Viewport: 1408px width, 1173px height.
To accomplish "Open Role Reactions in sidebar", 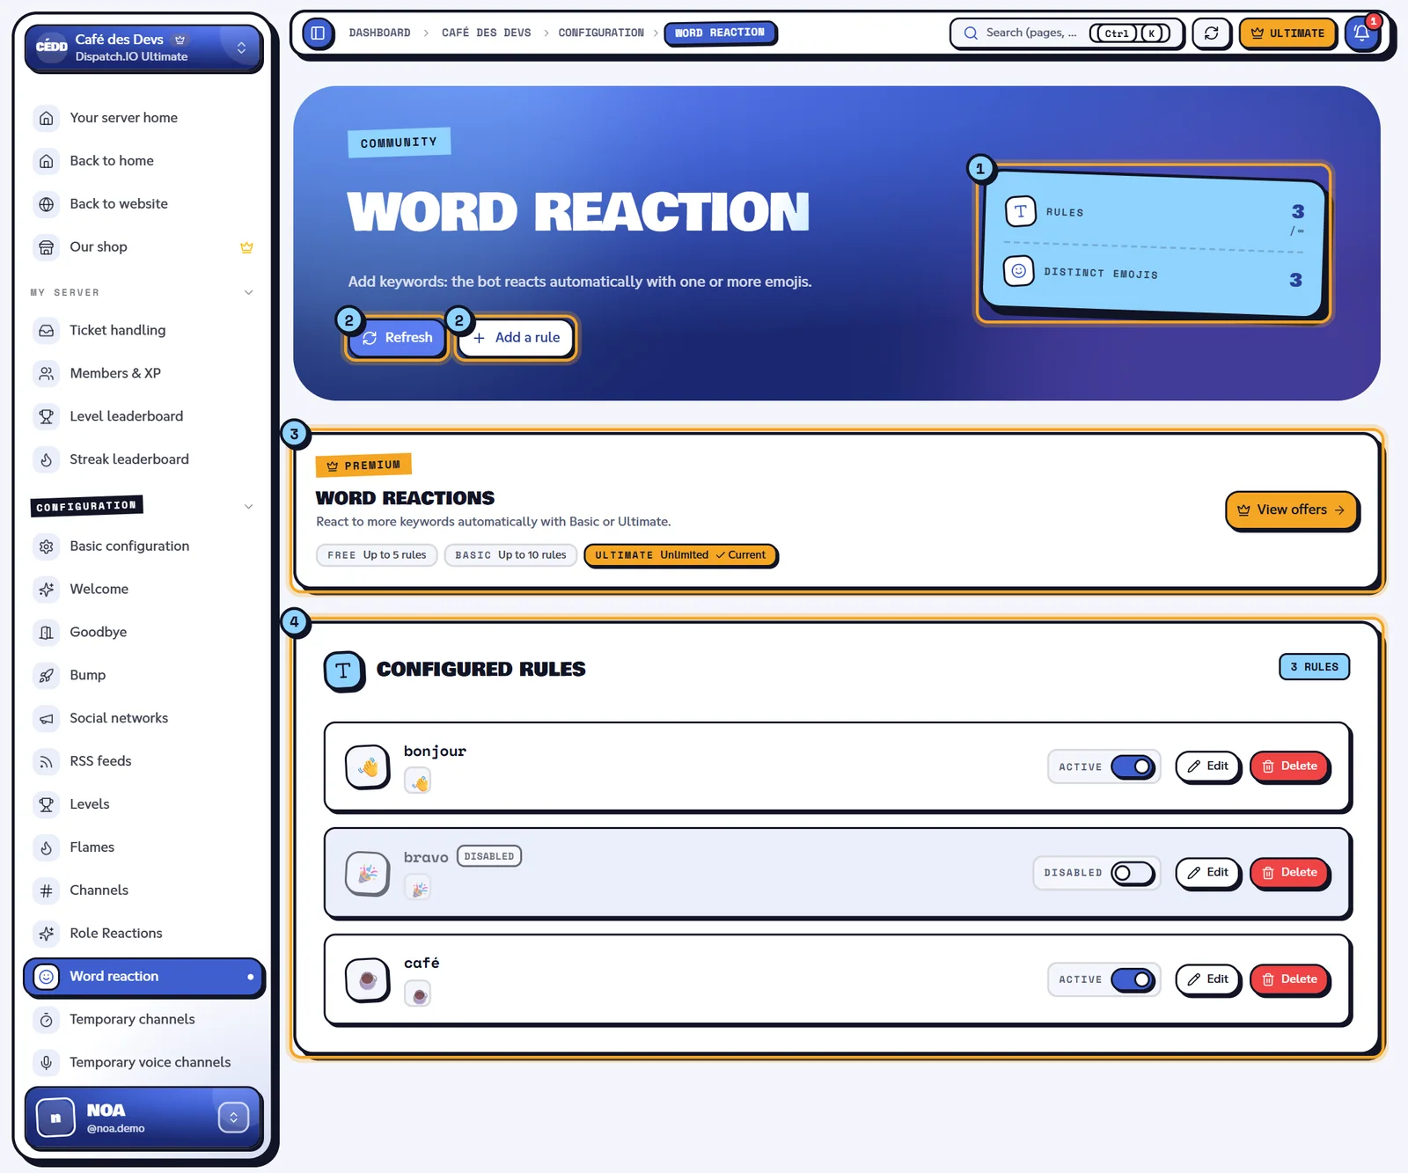I will (143, 933).
